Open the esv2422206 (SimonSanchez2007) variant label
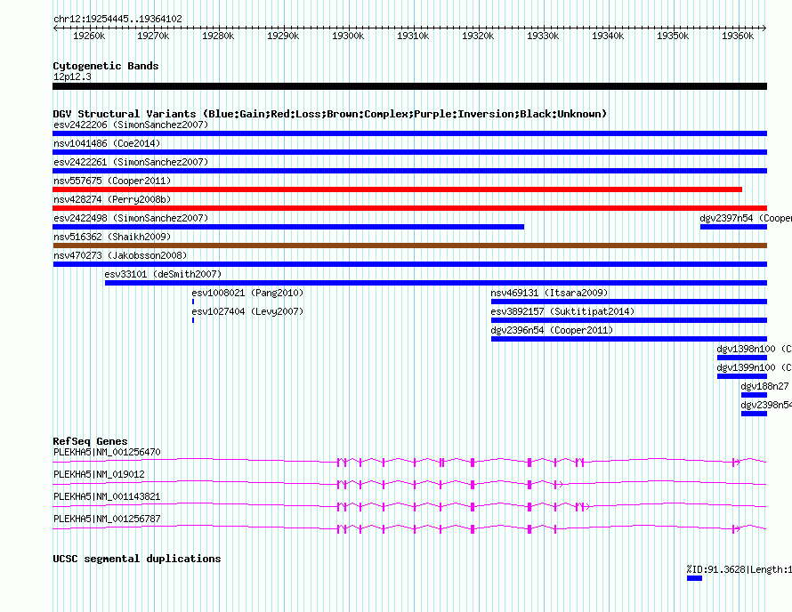792x612 pixels. pos(131,125)
